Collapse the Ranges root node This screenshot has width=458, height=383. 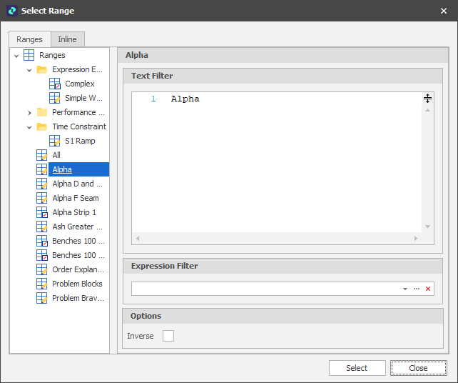pyautogui.click(x=16, y=55)
